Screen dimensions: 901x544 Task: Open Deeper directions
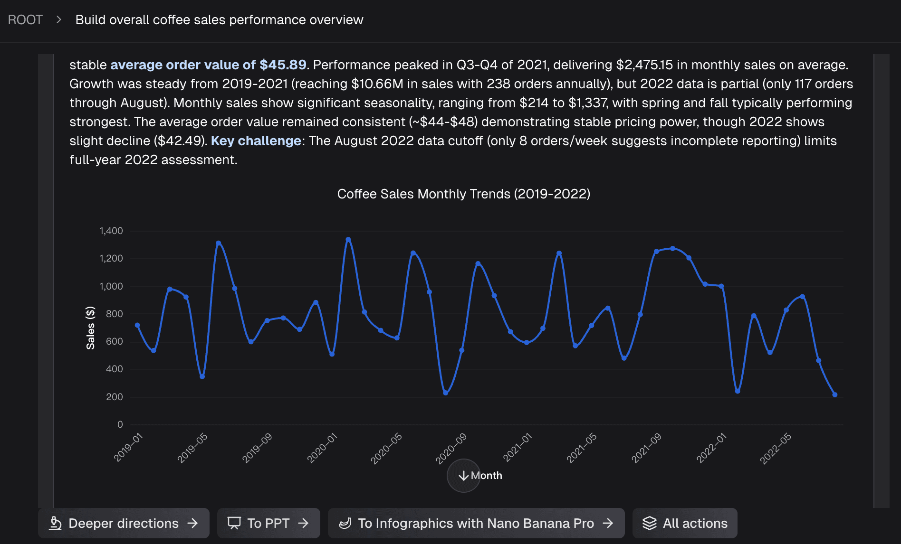[x=124, y=523]
